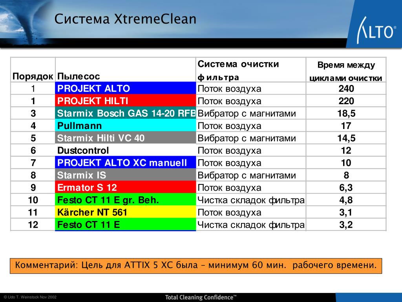This screenshot has height=302, width=402.
Task: Select the 'Starmix Hilti VC 40' cell
Action: coord(126,138)
